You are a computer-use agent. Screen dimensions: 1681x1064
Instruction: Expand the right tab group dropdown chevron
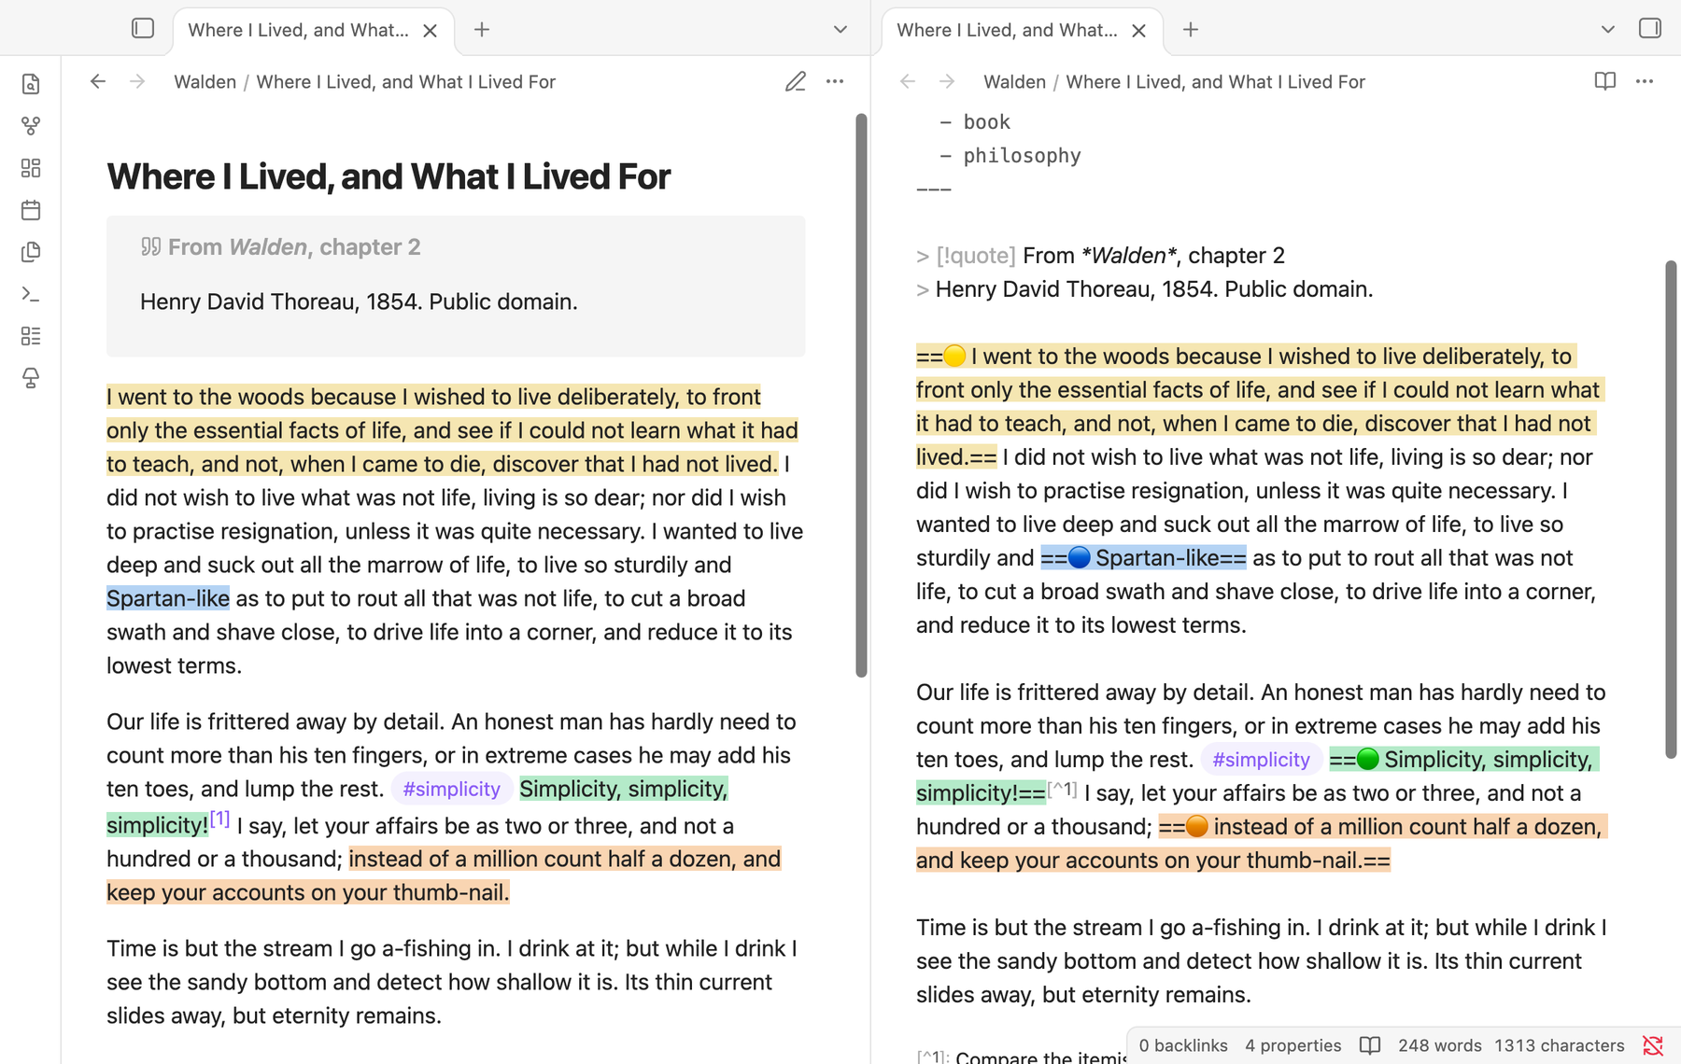(1607, 30)
